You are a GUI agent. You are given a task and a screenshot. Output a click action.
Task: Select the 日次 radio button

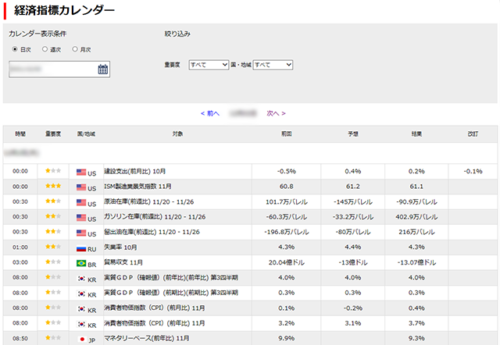click(x=15, y=49)
